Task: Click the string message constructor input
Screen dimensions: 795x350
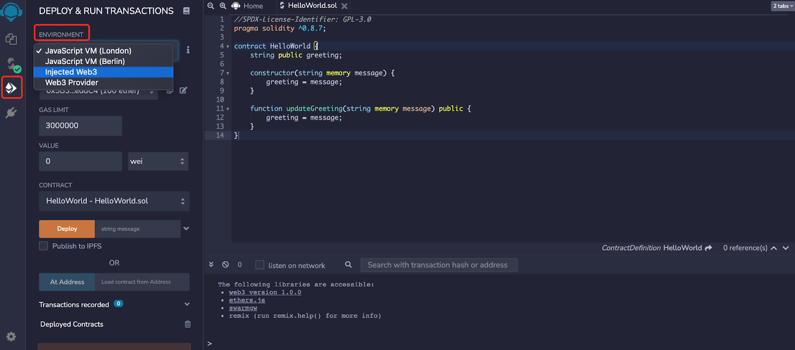Action: (138, 229)
